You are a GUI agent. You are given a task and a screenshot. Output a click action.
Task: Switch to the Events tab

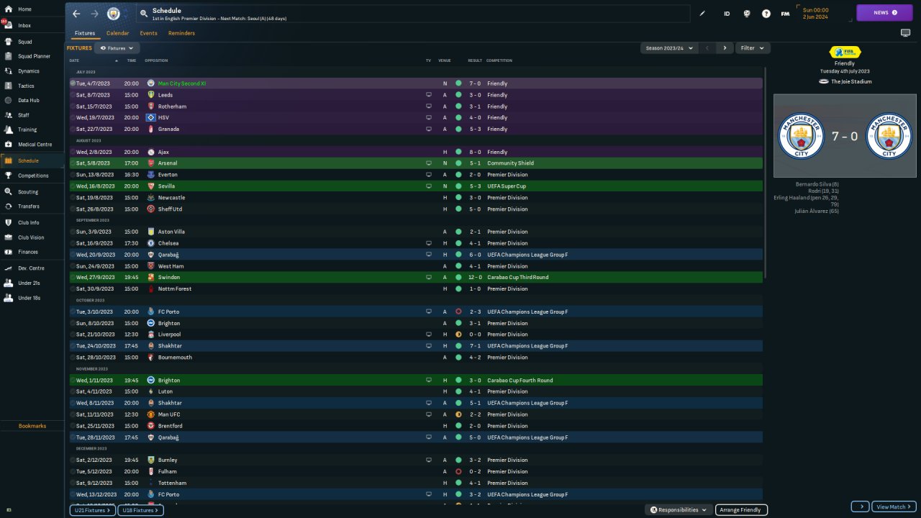[148, 33]
